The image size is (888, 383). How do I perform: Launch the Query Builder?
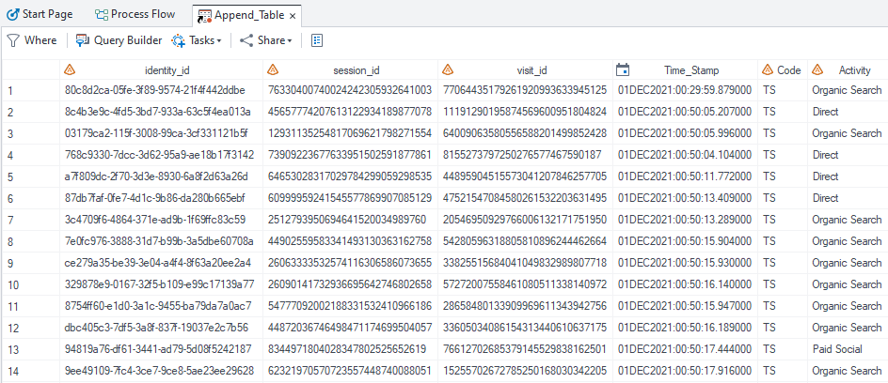coord(119,40)
